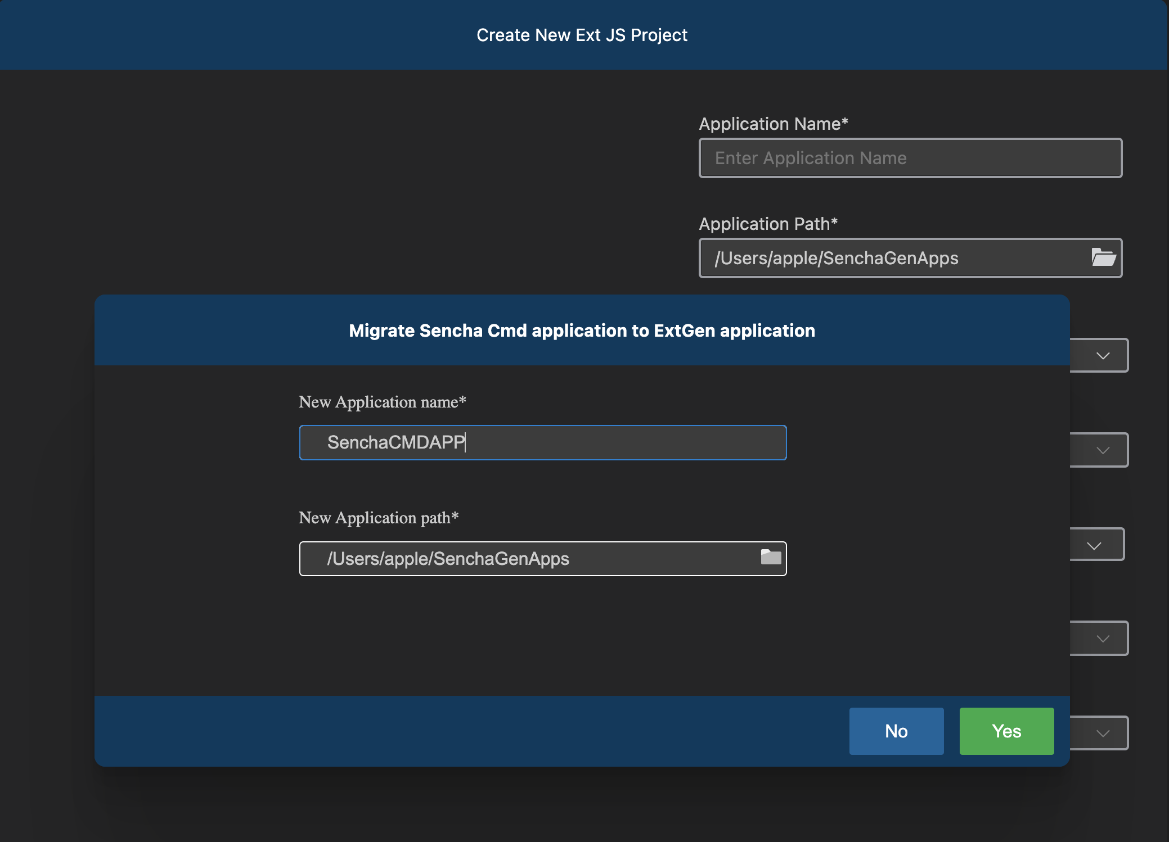
Task: Click folder browse icon in Application Path field
Action: click(1103, 257)
